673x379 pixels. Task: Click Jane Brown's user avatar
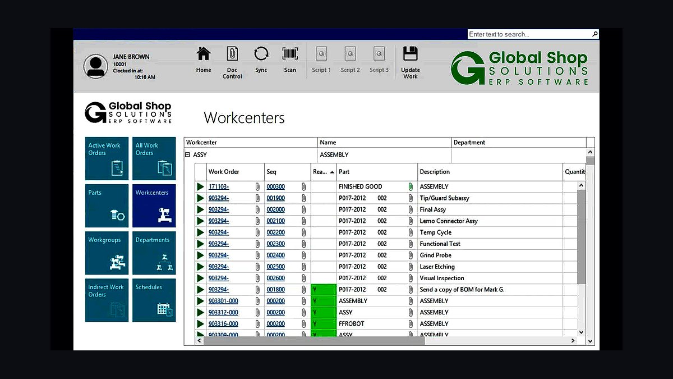point(95,66)
